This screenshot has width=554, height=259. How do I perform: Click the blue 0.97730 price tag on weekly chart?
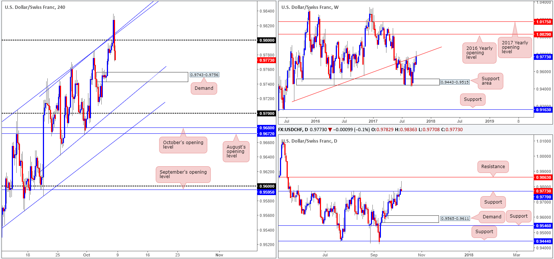[544, 57]
